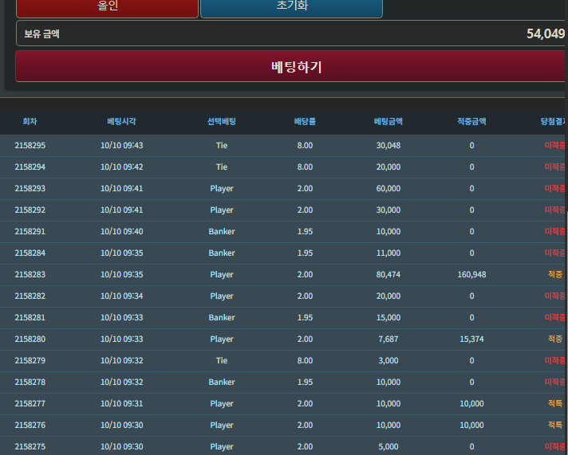The width and height of the screenshot is (568, 455).
Task: Click bet amount 15,000
Action: tap(389, 317)
